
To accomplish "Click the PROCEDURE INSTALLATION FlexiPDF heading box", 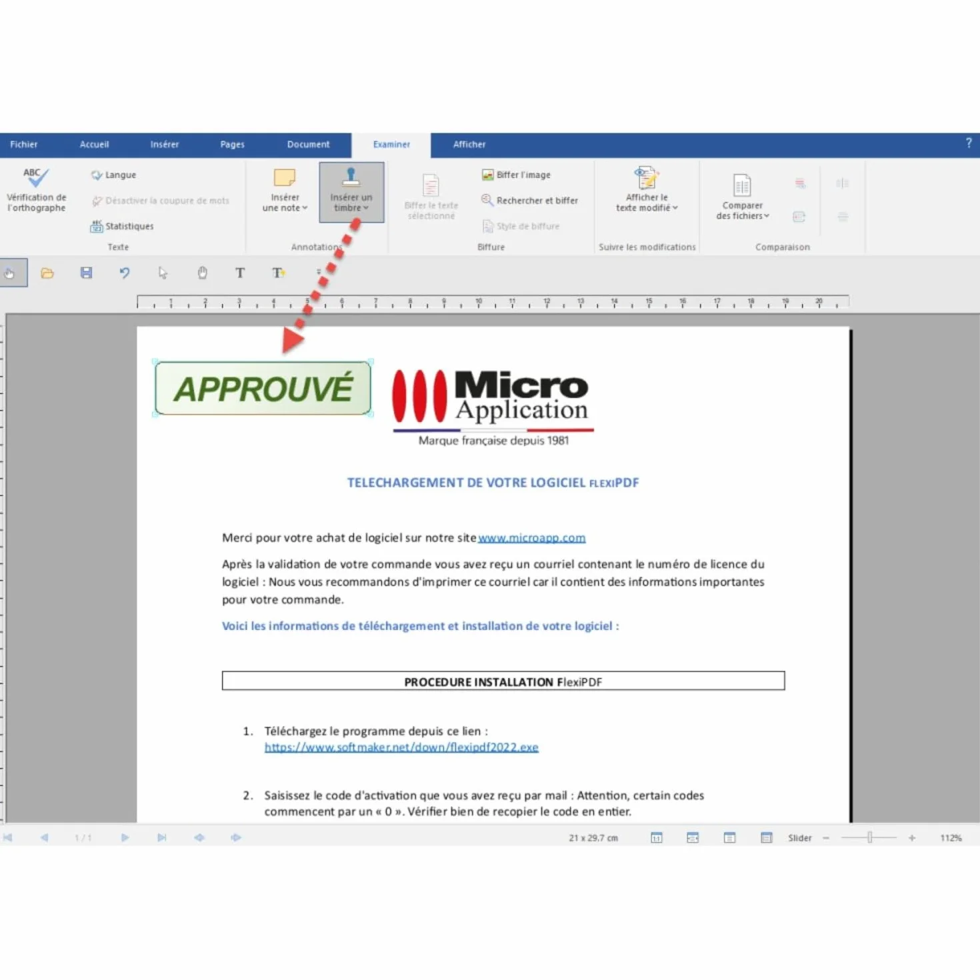I will point(503,681).
